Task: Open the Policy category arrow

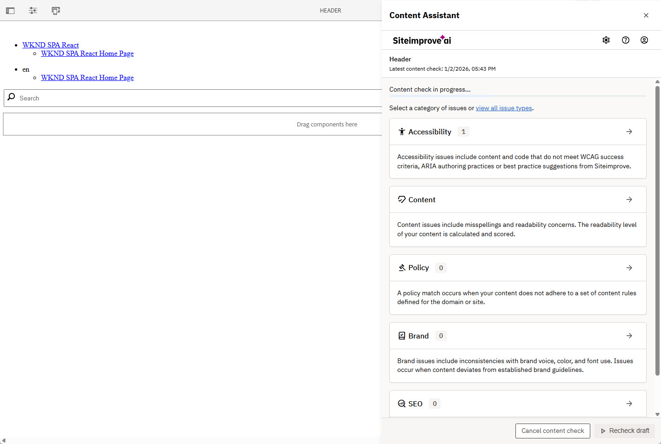Action: pyautogui.click(x=629, y=268)
